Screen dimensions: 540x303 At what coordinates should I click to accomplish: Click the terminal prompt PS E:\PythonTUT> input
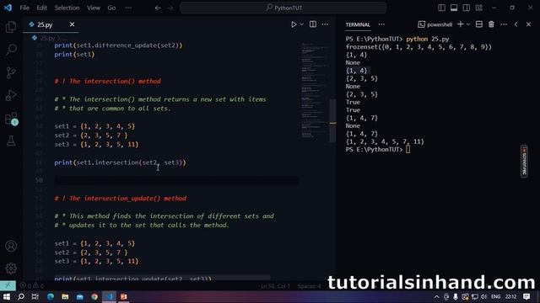click(408, 149)
